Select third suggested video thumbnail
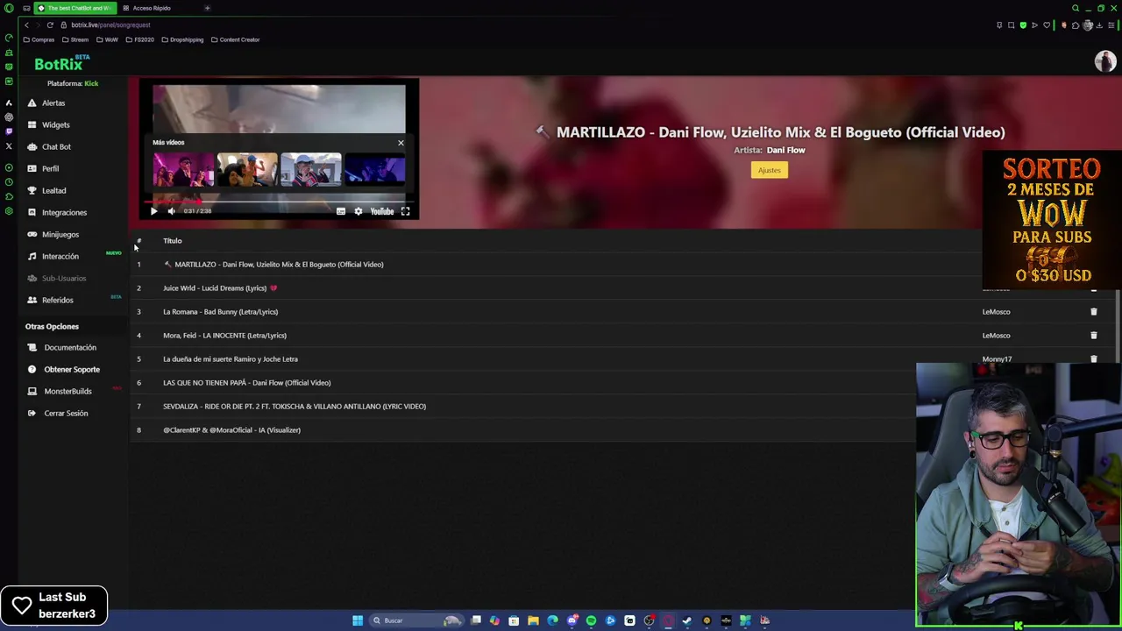This screenshot has height=631, width=1122. pyautogui.click(x=311, y=170)
